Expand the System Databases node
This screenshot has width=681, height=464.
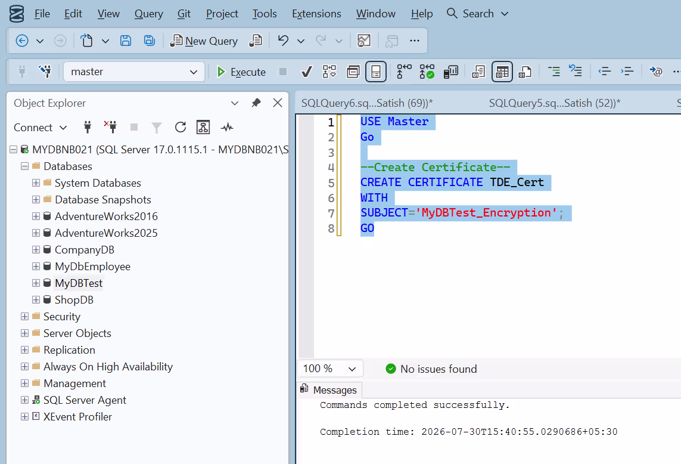[36, 183]
